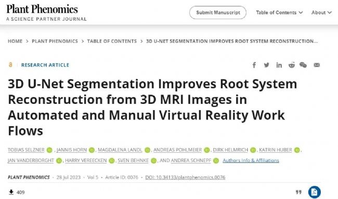Click the Plant Phenomics journal logo

pyautogui.click(x=46, y=12)
